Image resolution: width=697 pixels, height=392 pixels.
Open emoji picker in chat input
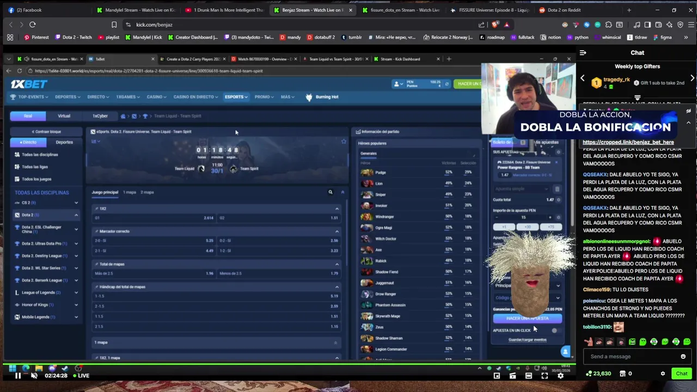683,357
